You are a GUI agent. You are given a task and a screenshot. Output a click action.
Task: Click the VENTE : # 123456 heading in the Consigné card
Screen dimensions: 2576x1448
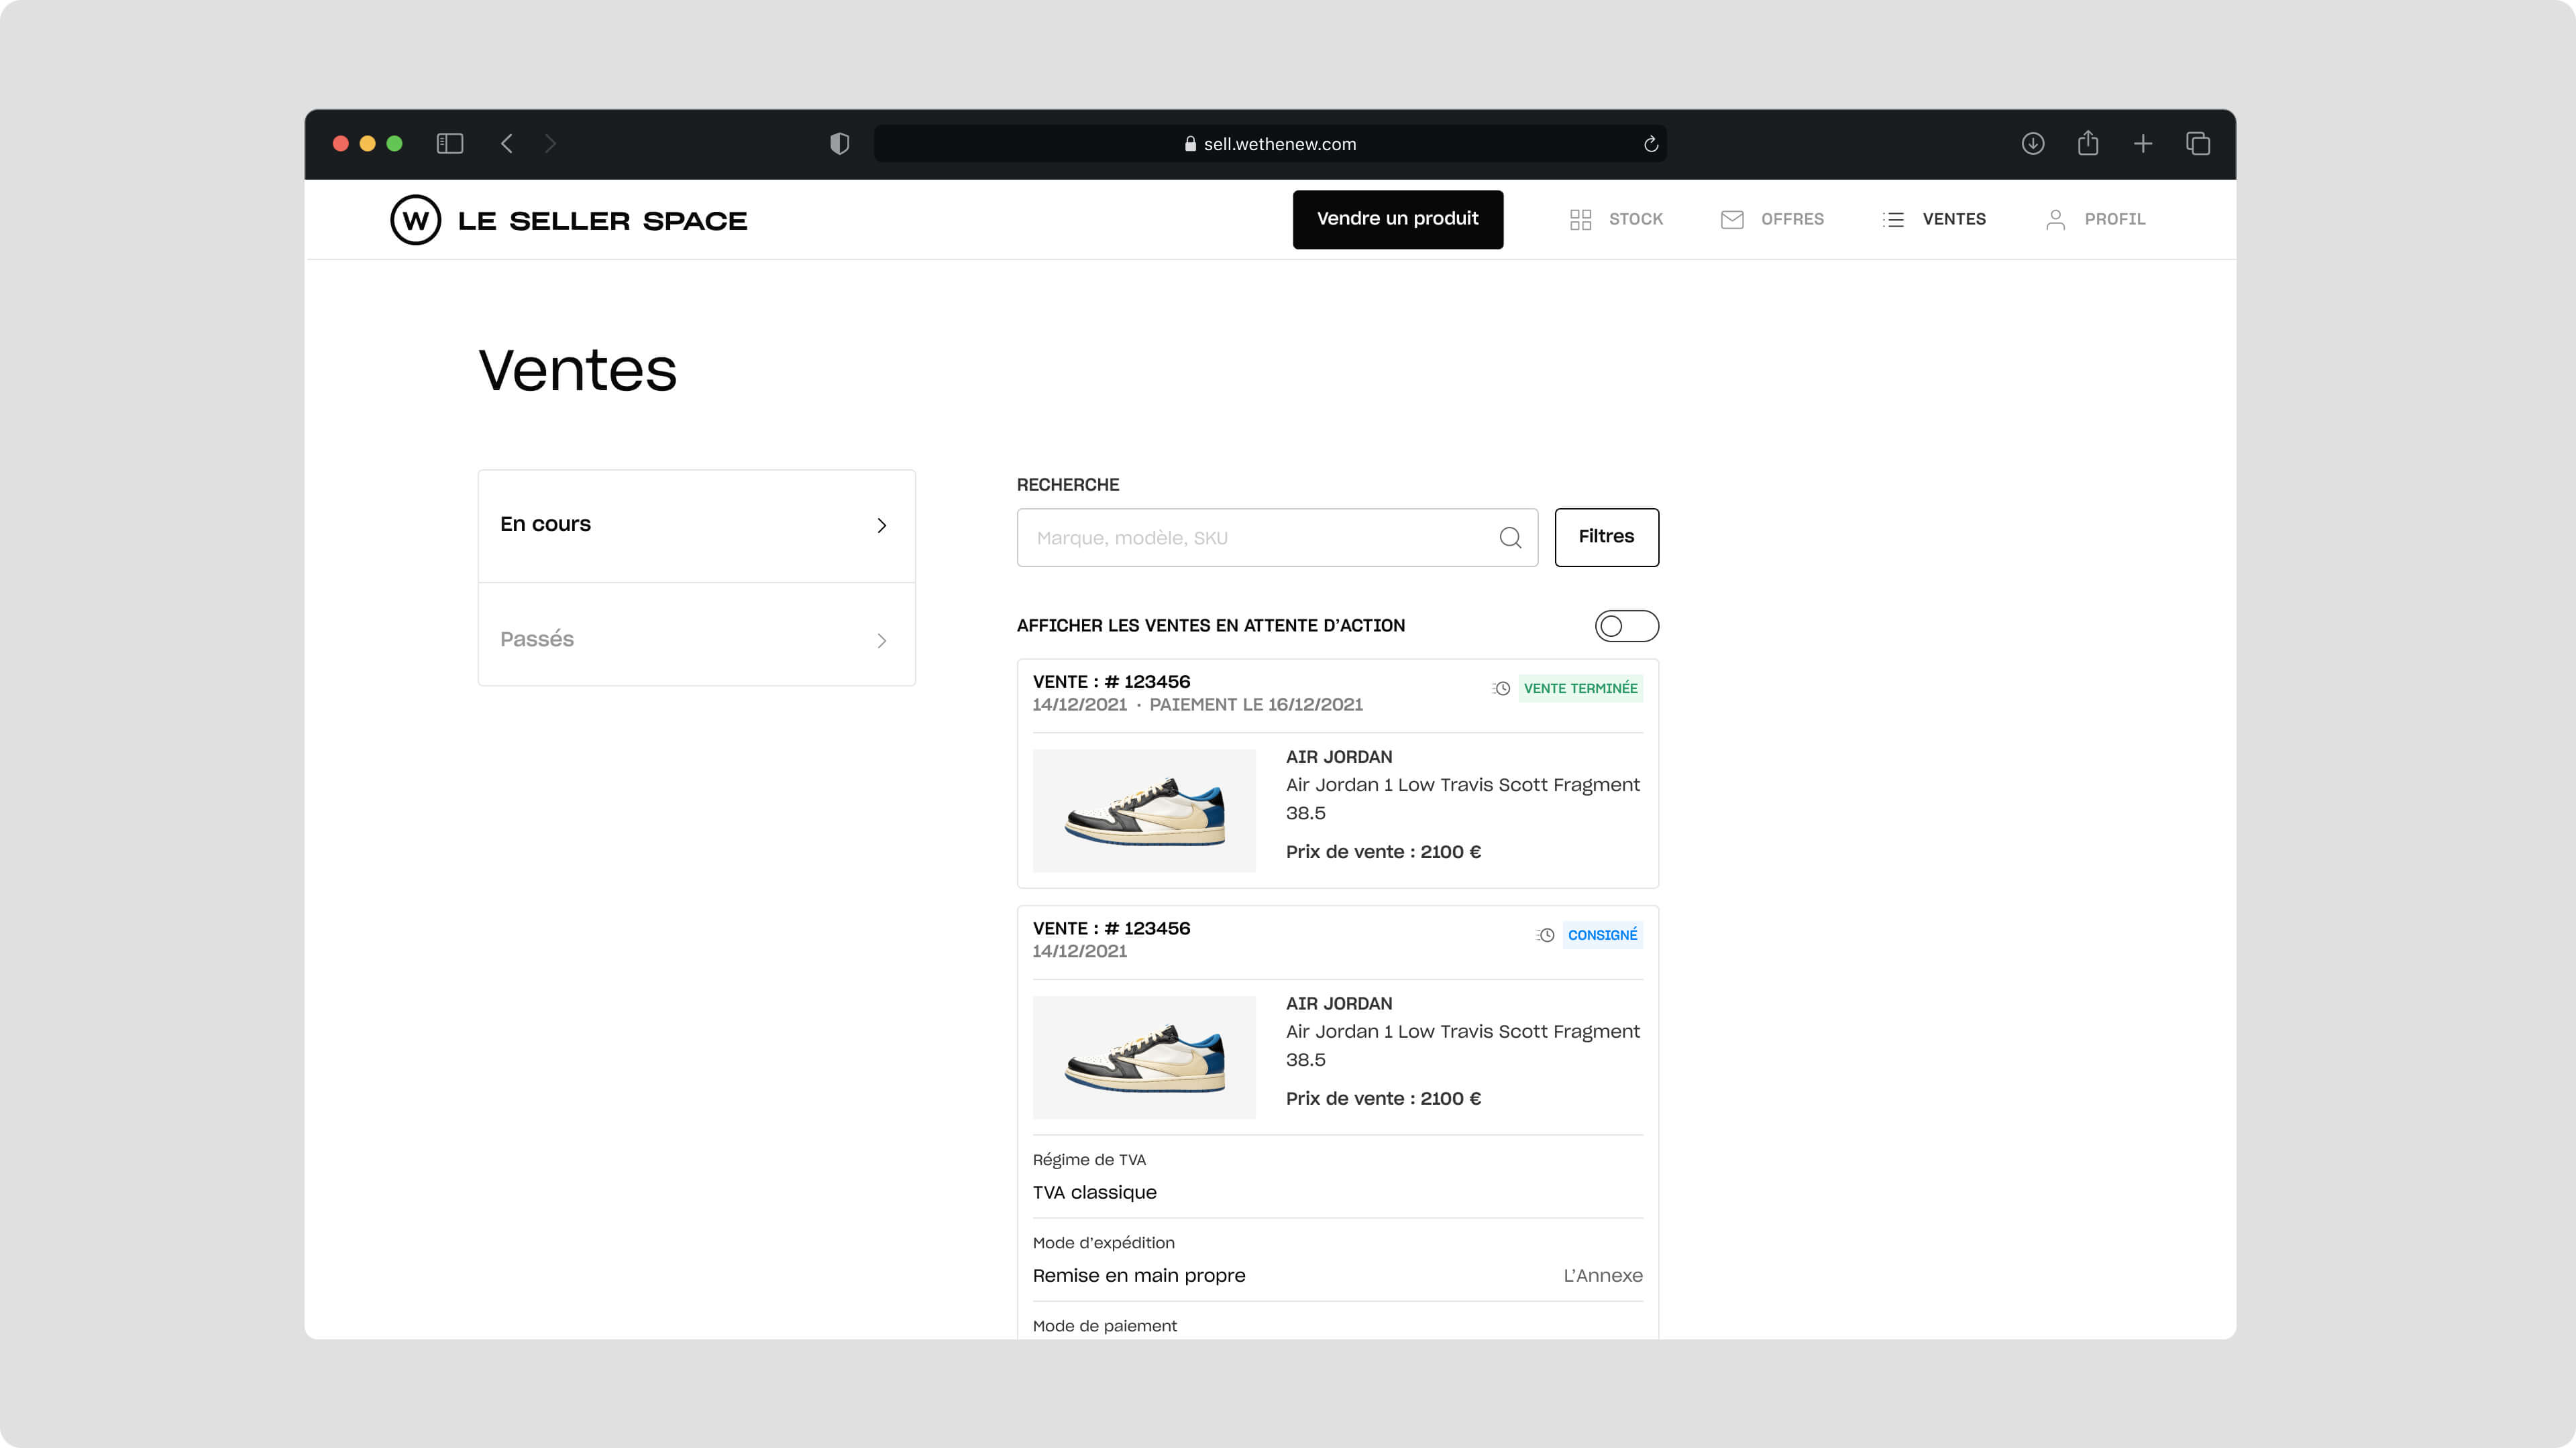point(1111,929)
